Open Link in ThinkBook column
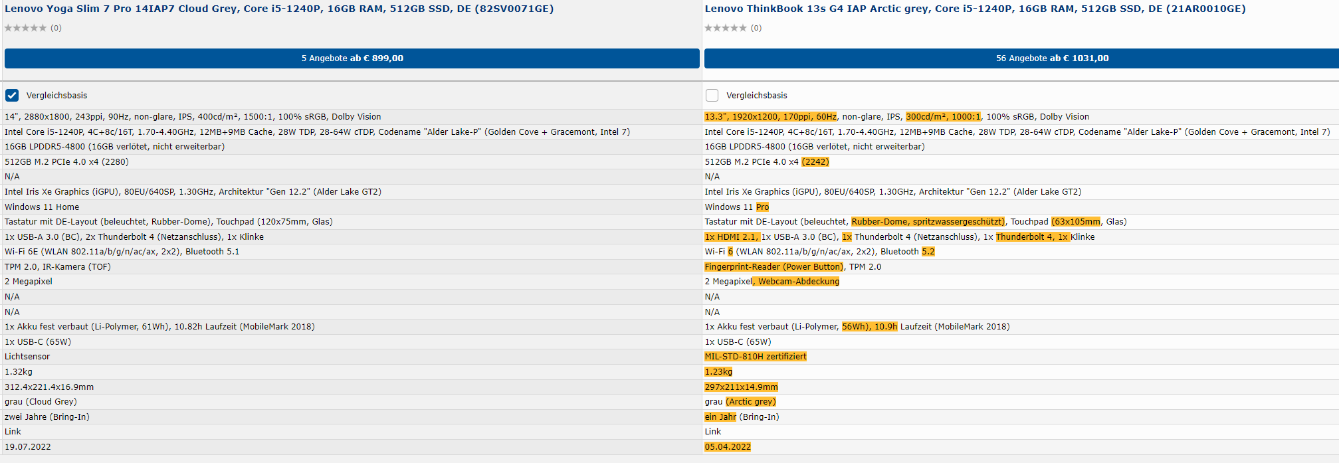The image size is (1339, 463). 712,432
